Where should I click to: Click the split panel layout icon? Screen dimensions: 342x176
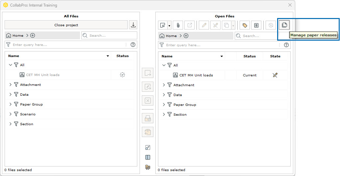pos(148,157)
